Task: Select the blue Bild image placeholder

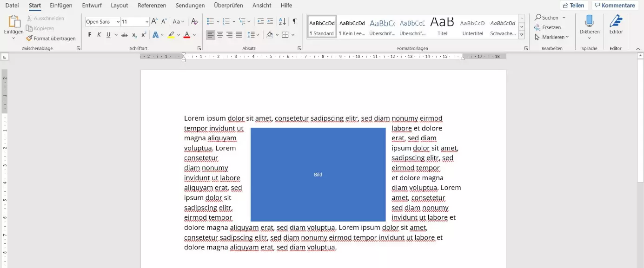Action: point(318,175)
